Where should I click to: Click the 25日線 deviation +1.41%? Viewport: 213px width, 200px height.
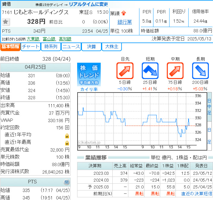point(150,89)
